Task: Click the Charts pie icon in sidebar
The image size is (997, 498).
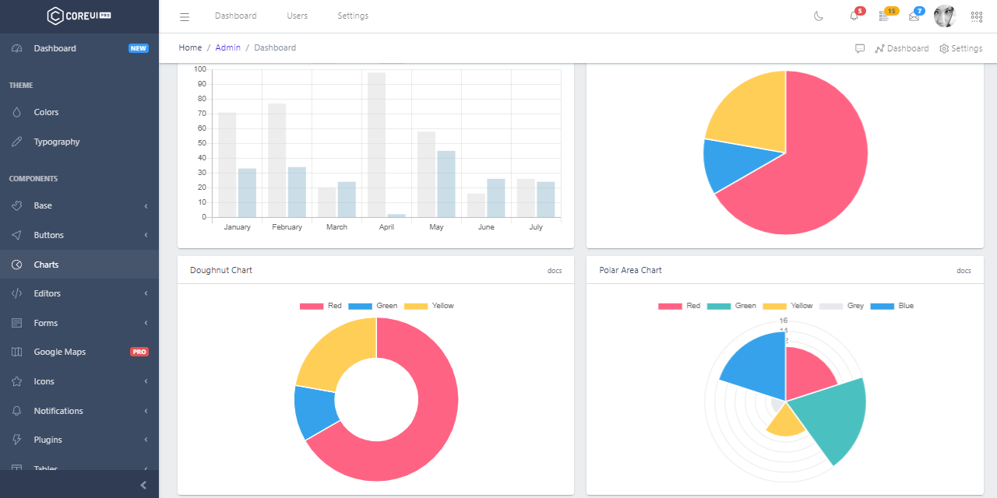Action: [17, 265]
